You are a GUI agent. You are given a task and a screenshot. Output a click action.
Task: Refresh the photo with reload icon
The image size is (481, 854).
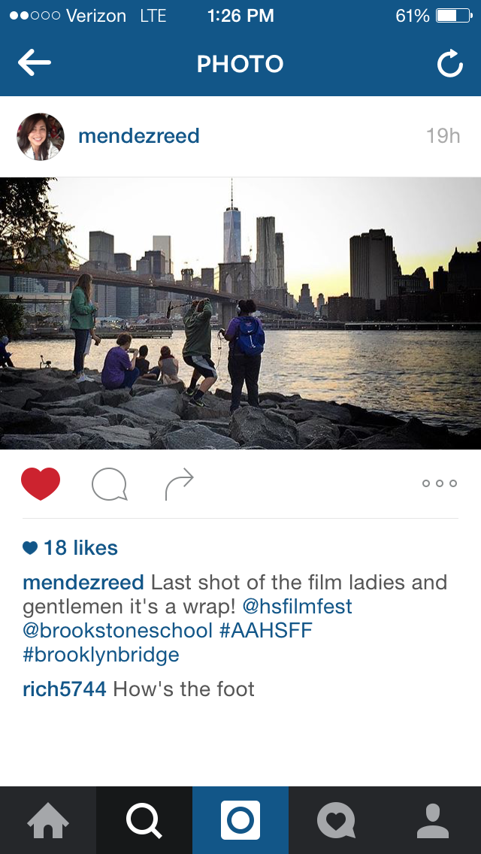tap(450, 64)
